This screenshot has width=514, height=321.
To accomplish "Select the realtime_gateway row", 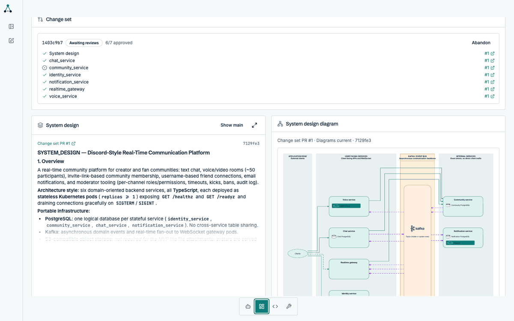I will (268, 89).
